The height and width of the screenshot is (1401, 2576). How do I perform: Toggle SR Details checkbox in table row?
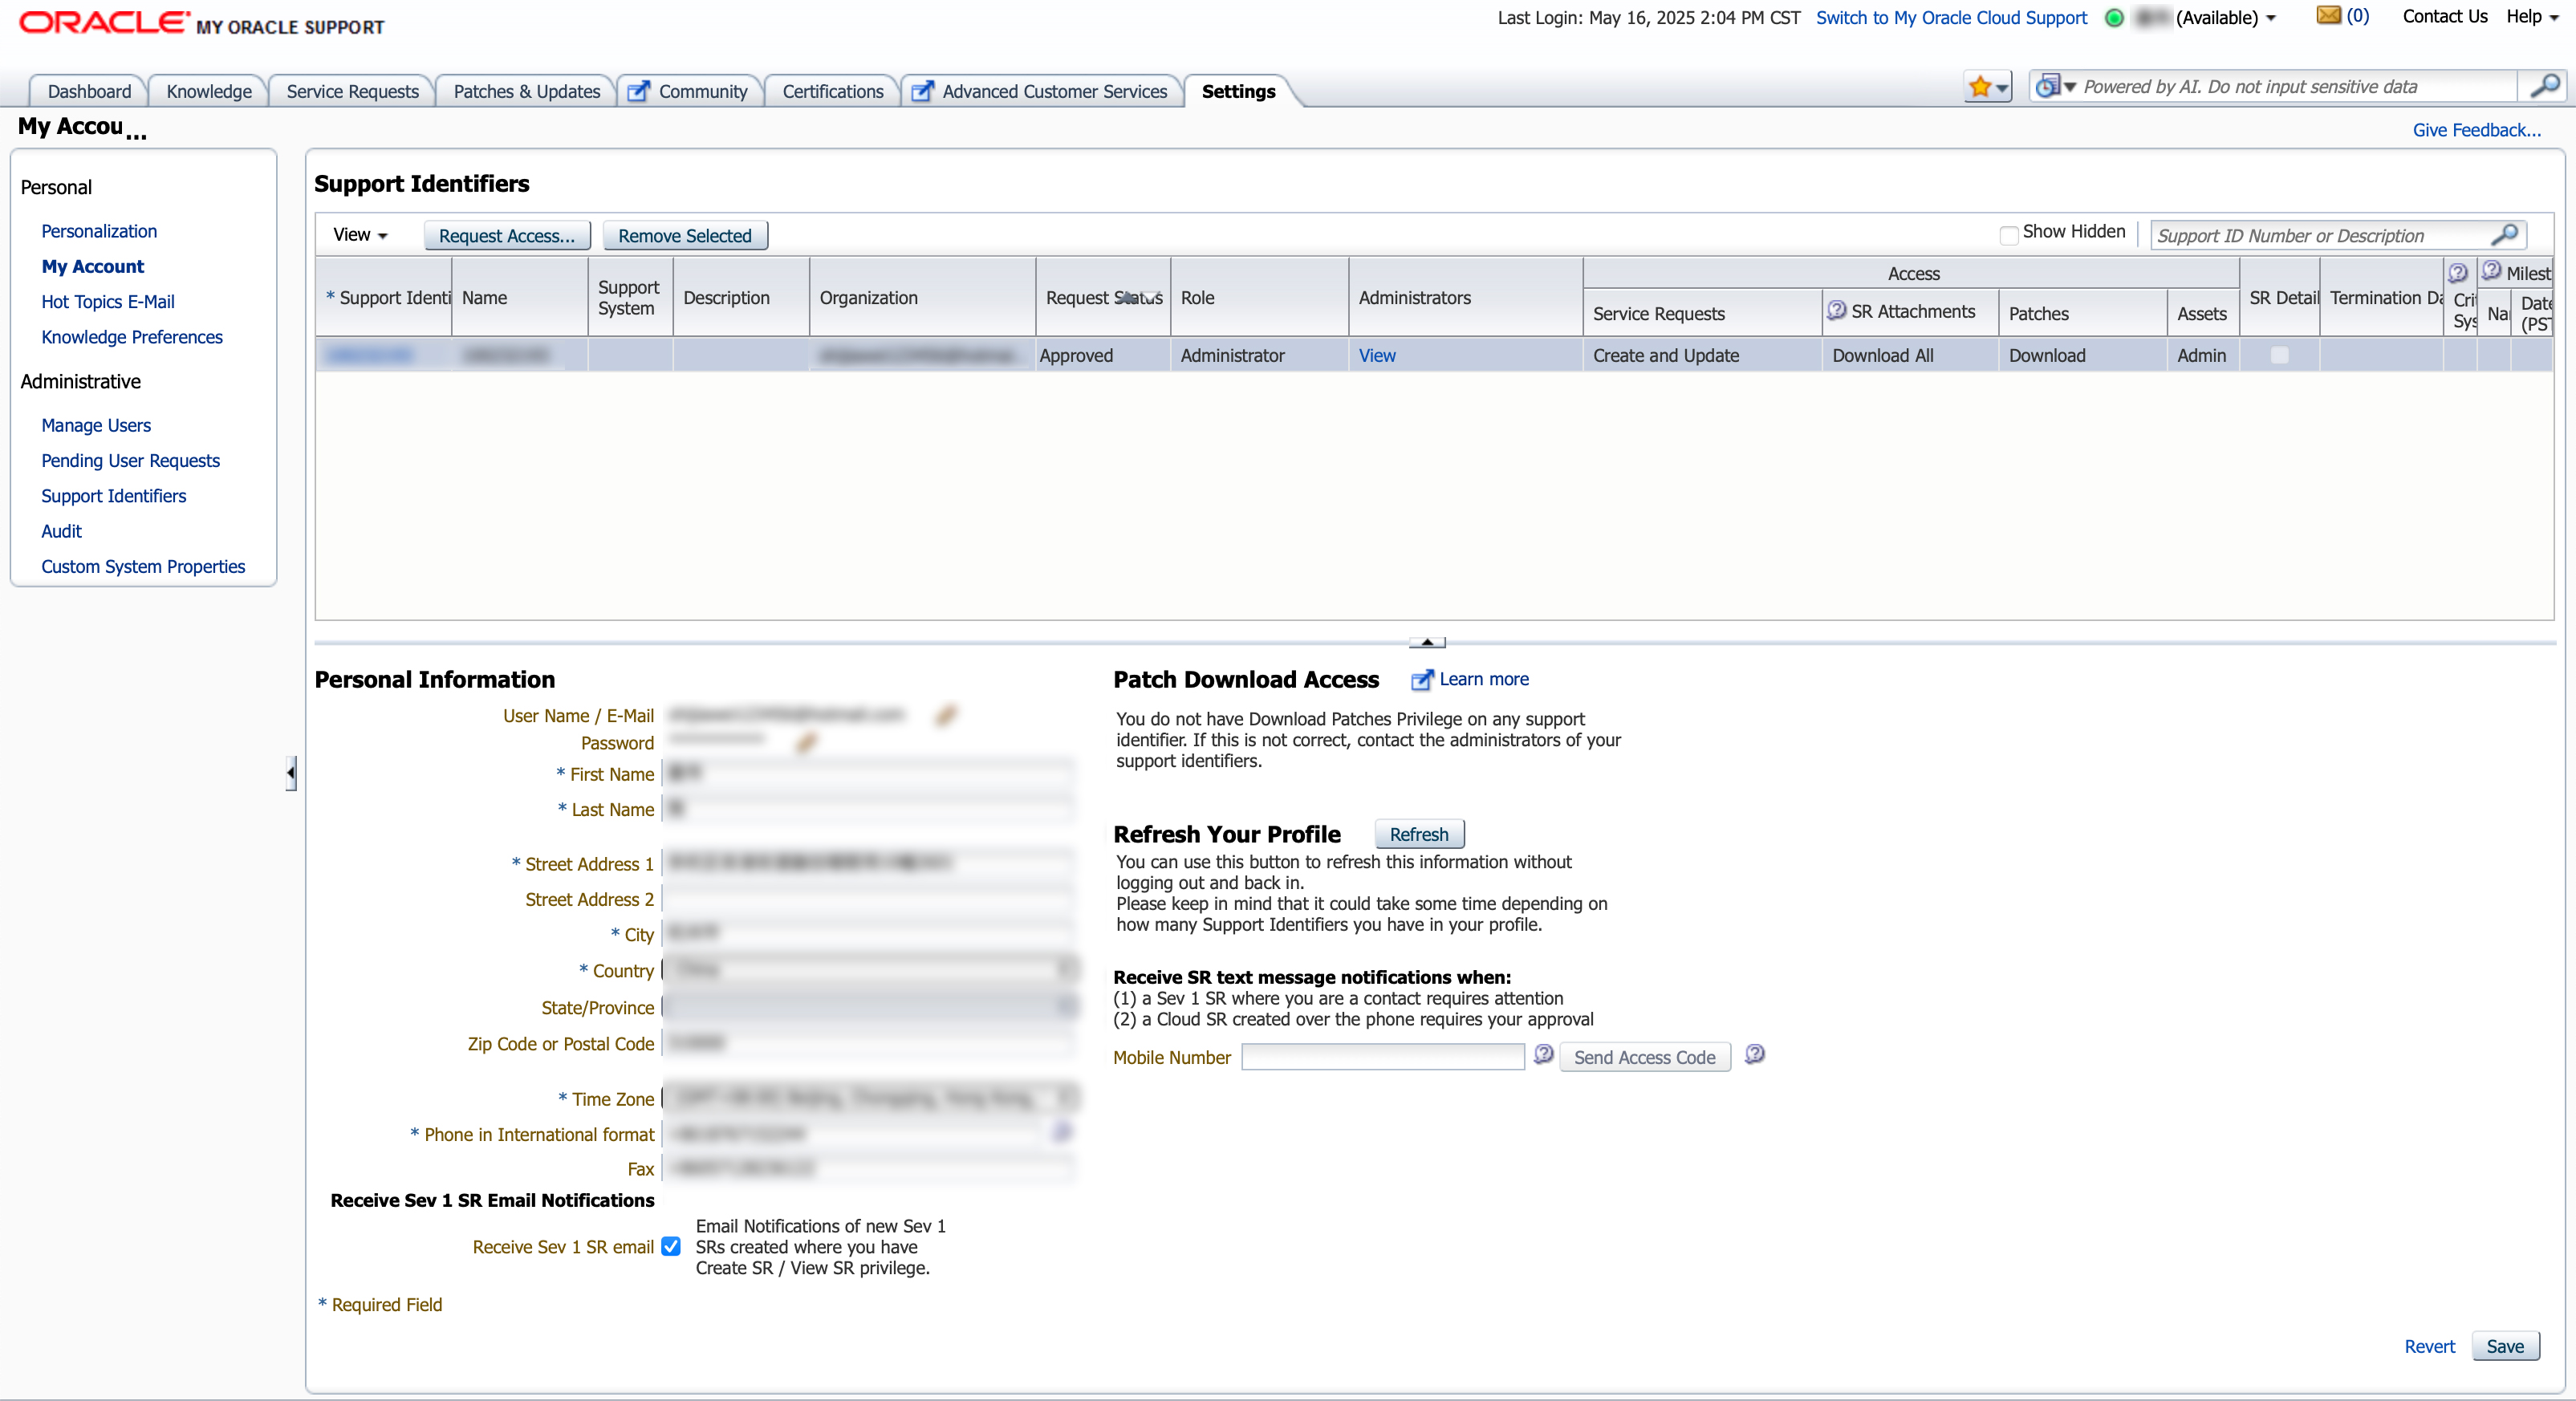coord(2279,355)
